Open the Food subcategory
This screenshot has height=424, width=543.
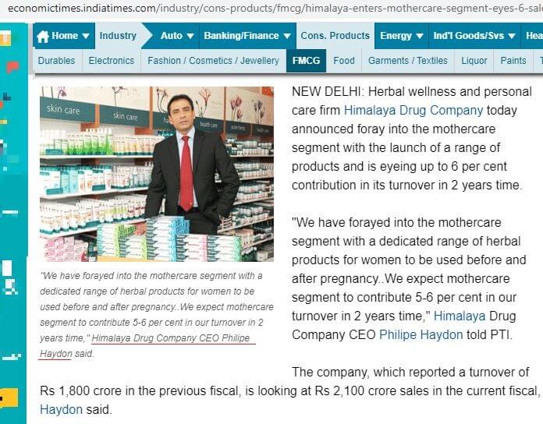pyautogui.click(x=344, y=61)
